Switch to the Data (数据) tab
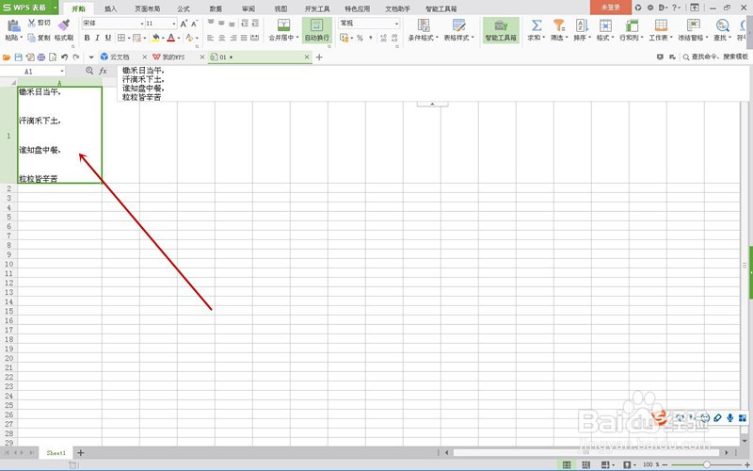The width and height of the screenshot is (753, 471). click(216, 8)
